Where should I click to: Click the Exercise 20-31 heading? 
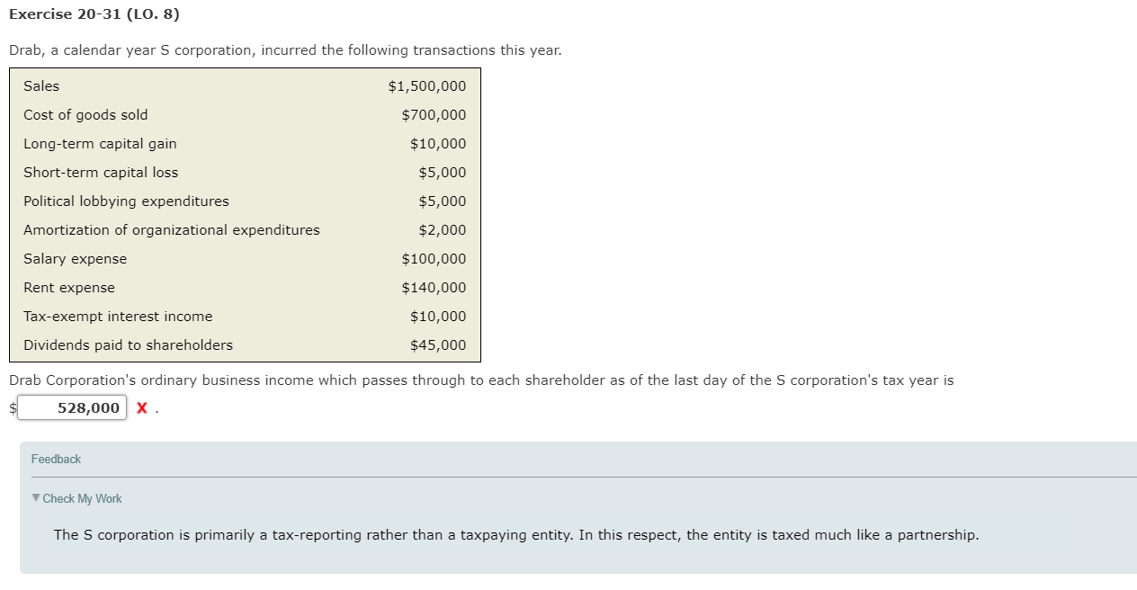point(94,15)
